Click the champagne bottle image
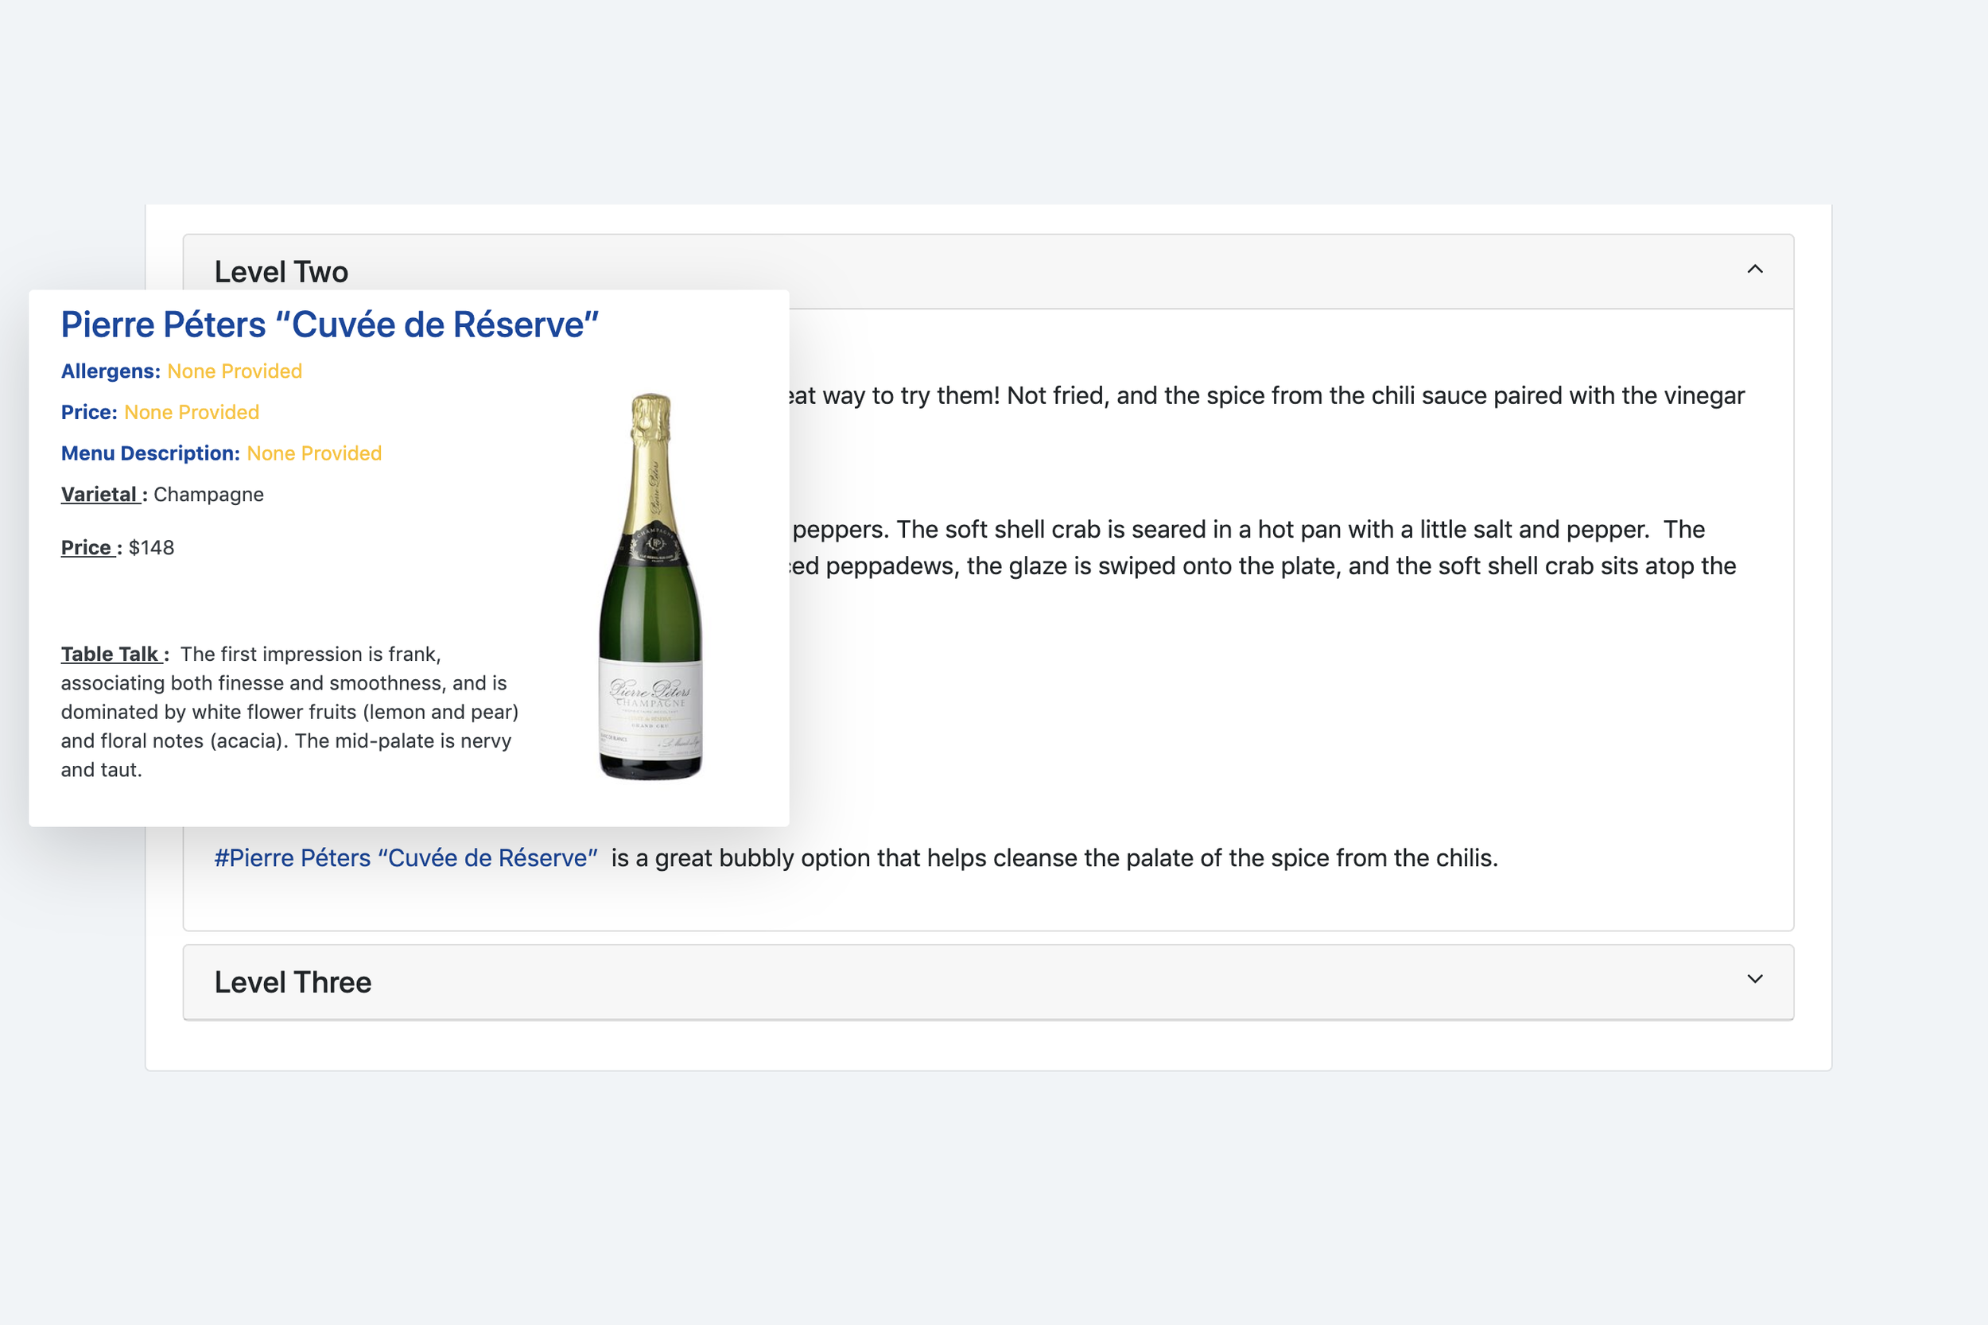The image size is (1988, 1325). click(x=650, y=586)
